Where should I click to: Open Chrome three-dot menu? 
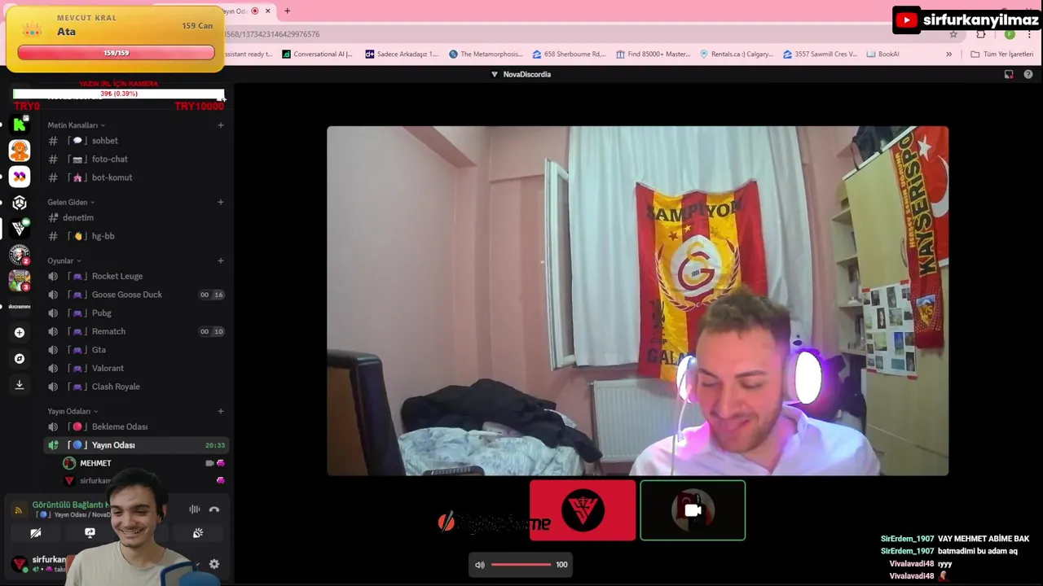pos(1031,34)
